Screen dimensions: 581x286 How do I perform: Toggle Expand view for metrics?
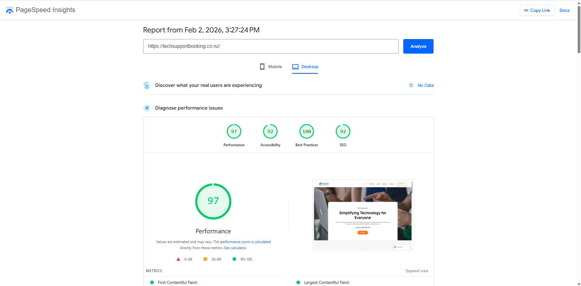point(417,271)
